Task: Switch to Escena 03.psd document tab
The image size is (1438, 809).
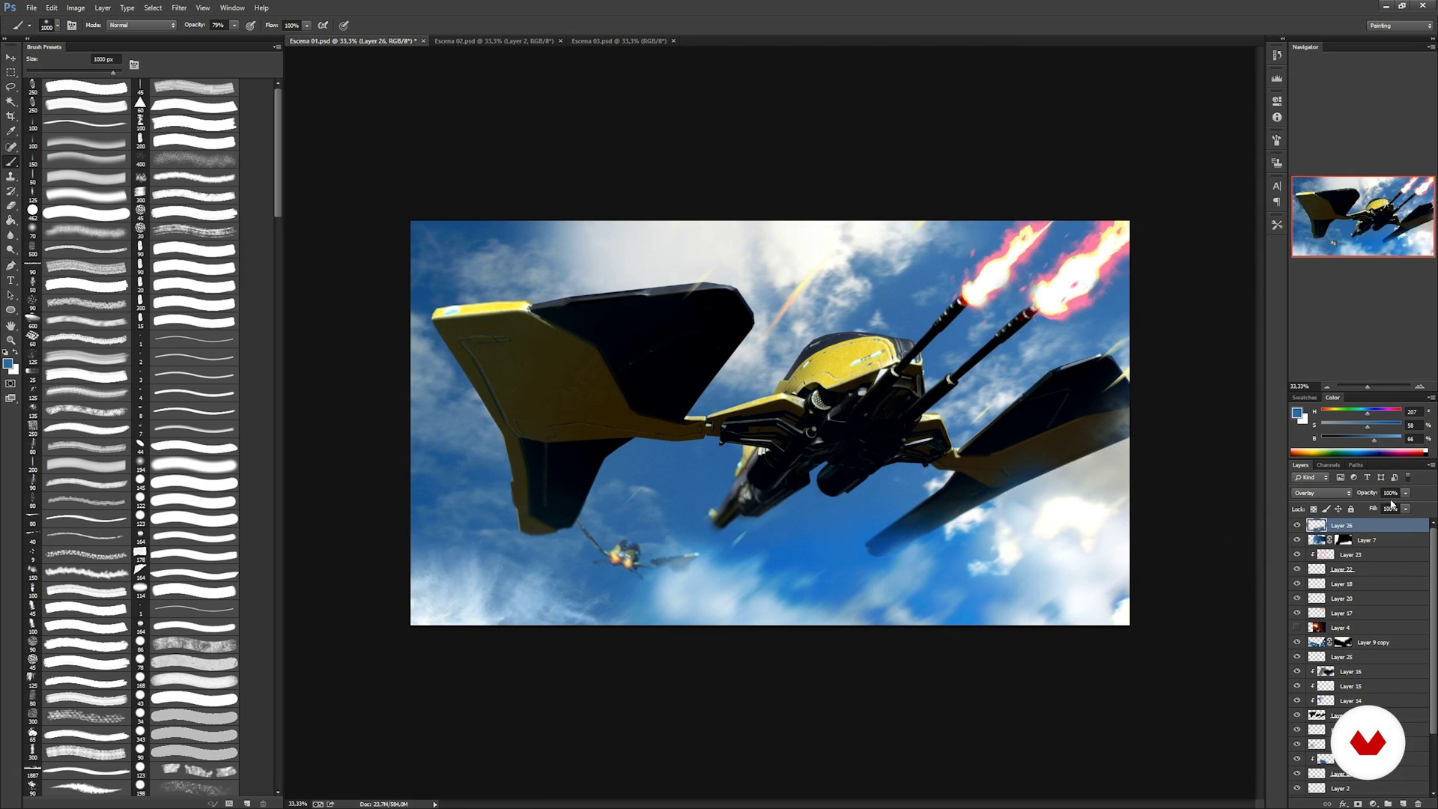Action: [x=619, y=41]
